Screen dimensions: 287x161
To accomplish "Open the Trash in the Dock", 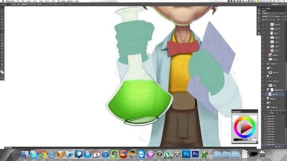I will [262, 154].
